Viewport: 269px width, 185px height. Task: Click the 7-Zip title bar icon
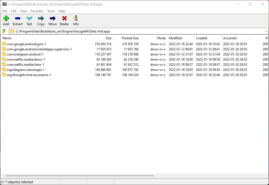click(x=5, y=4)
